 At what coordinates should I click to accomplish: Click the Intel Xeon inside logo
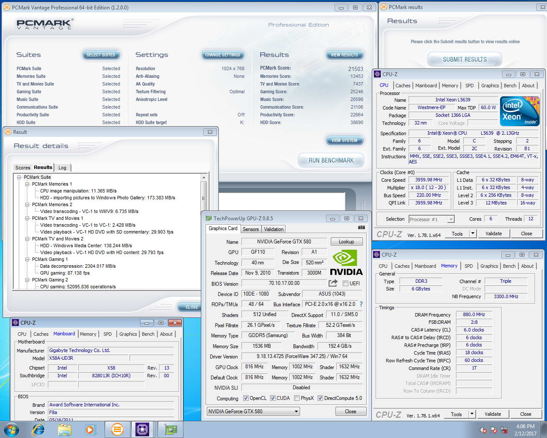pos(520,111)
